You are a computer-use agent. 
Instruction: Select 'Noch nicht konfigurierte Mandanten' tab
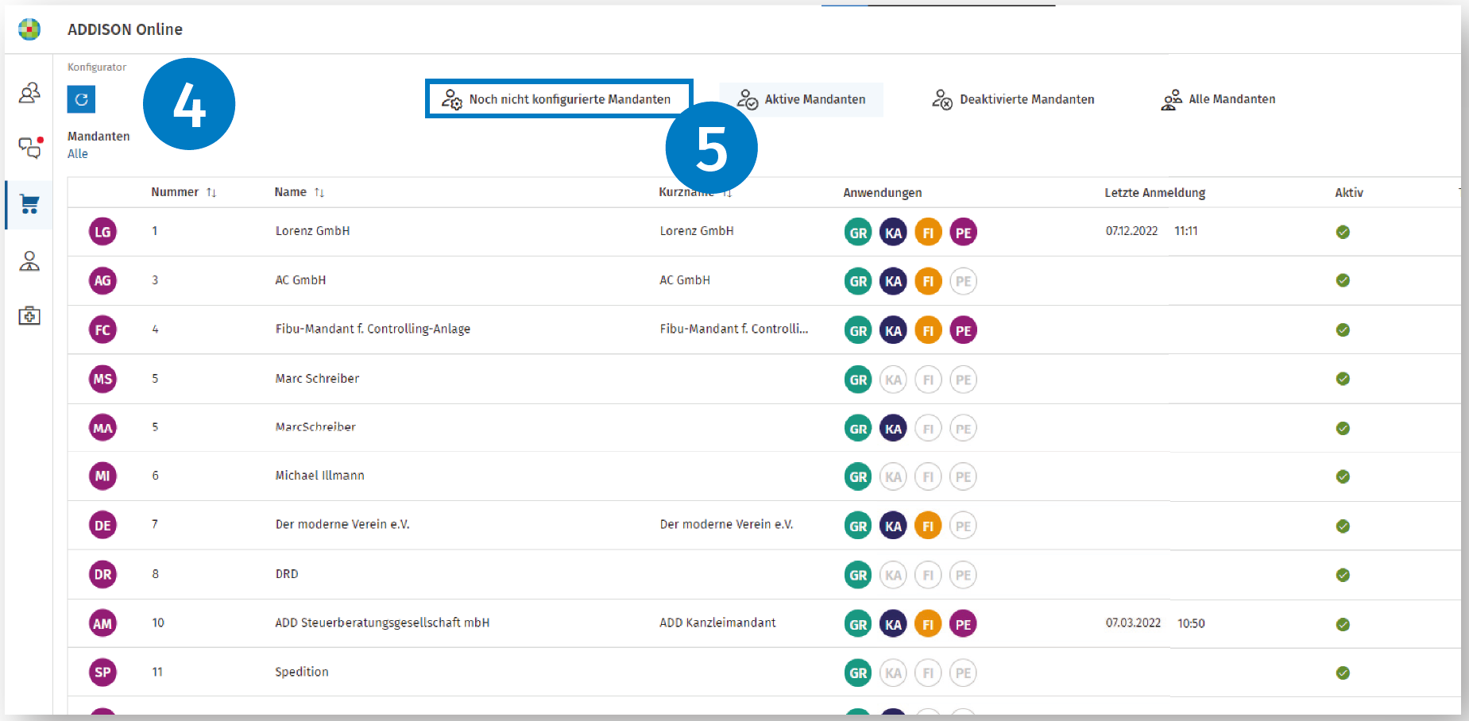tap(559, 99)
